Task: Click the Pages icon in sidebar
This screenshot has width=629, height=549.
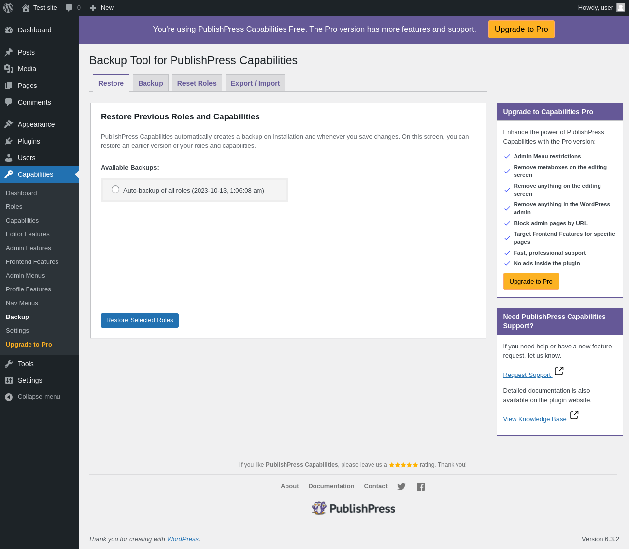Action: click(9, 86)
